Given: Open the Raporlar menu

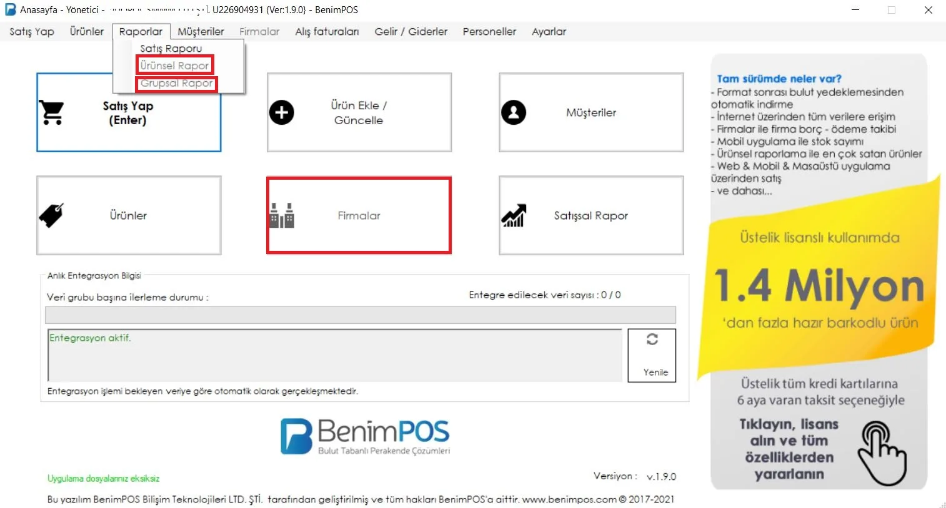Looking at the screenshot, I should pos(141,31).
